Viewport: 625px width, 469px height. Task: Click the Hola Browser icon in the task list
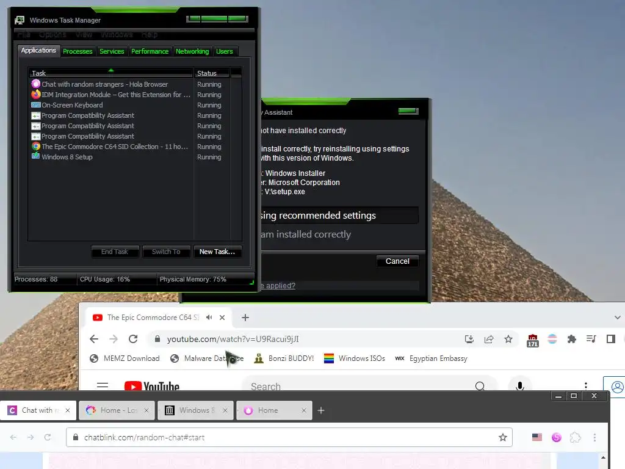36,84
